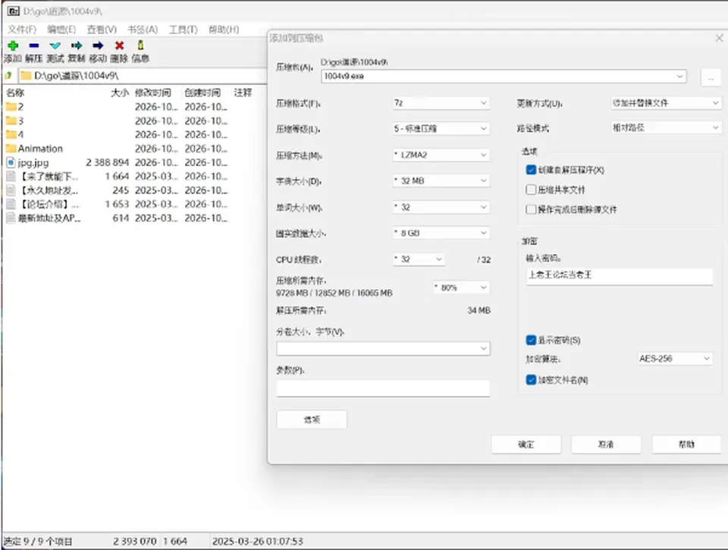Image resolution: width=728 pixels, height=550 pixels.
Task: Select the Animation folder icon
Action: tap(11, 149)
